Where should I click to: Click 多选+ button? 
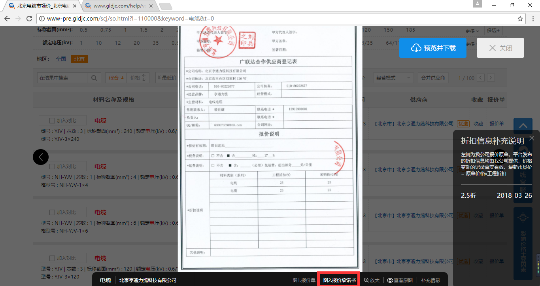point(493,31)
